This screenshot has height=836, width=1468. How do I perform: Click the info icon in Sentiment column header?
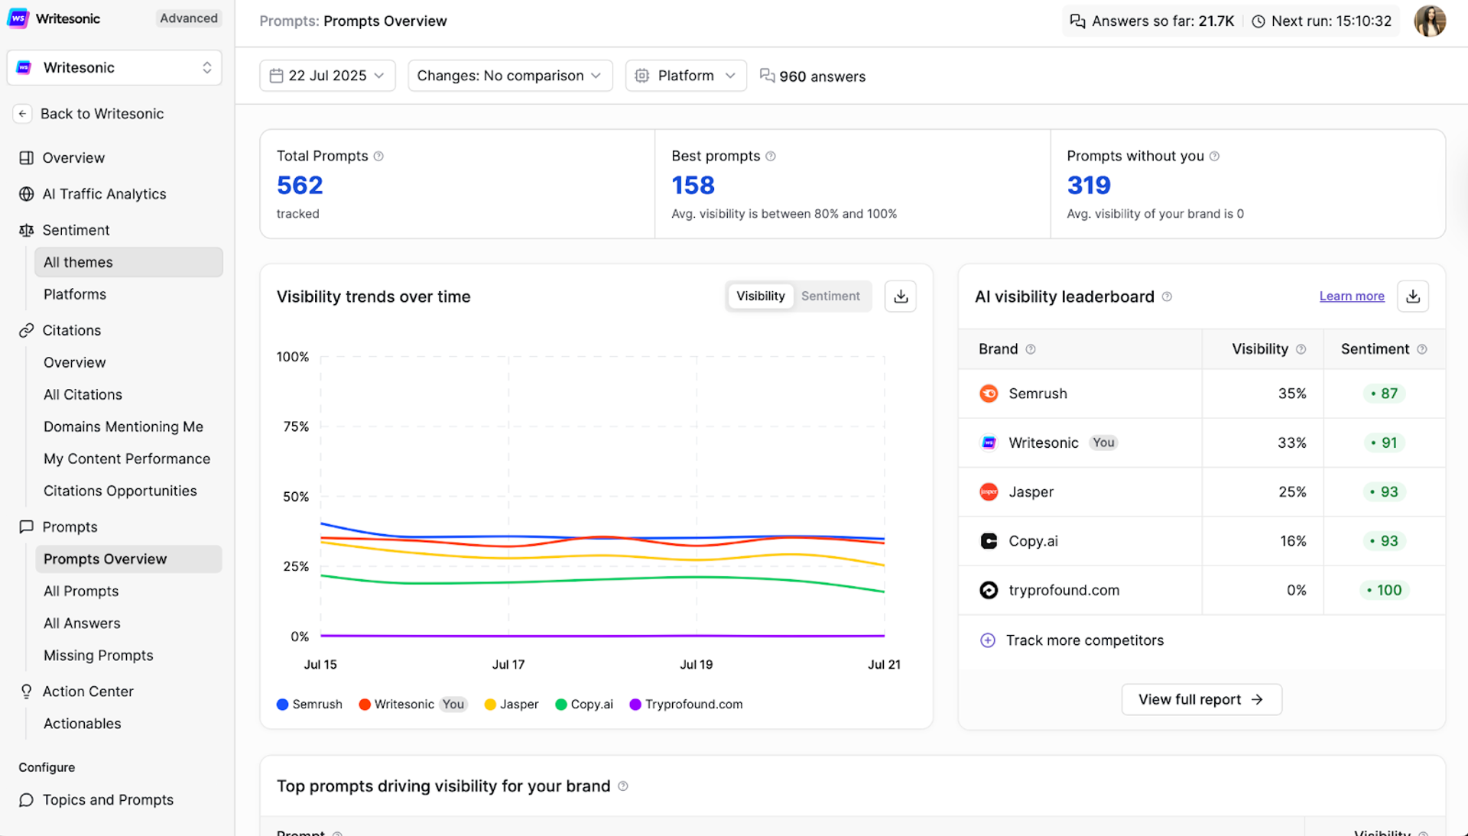pyautogui.click(x=1421, y=349)
